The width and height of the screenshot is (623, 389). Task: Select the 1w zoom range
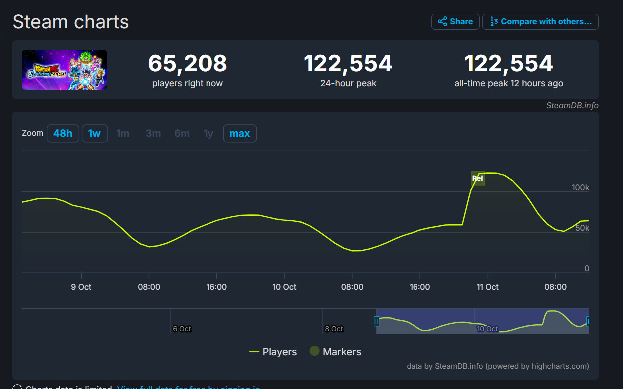pyautogui.click(x=94, y=133)
